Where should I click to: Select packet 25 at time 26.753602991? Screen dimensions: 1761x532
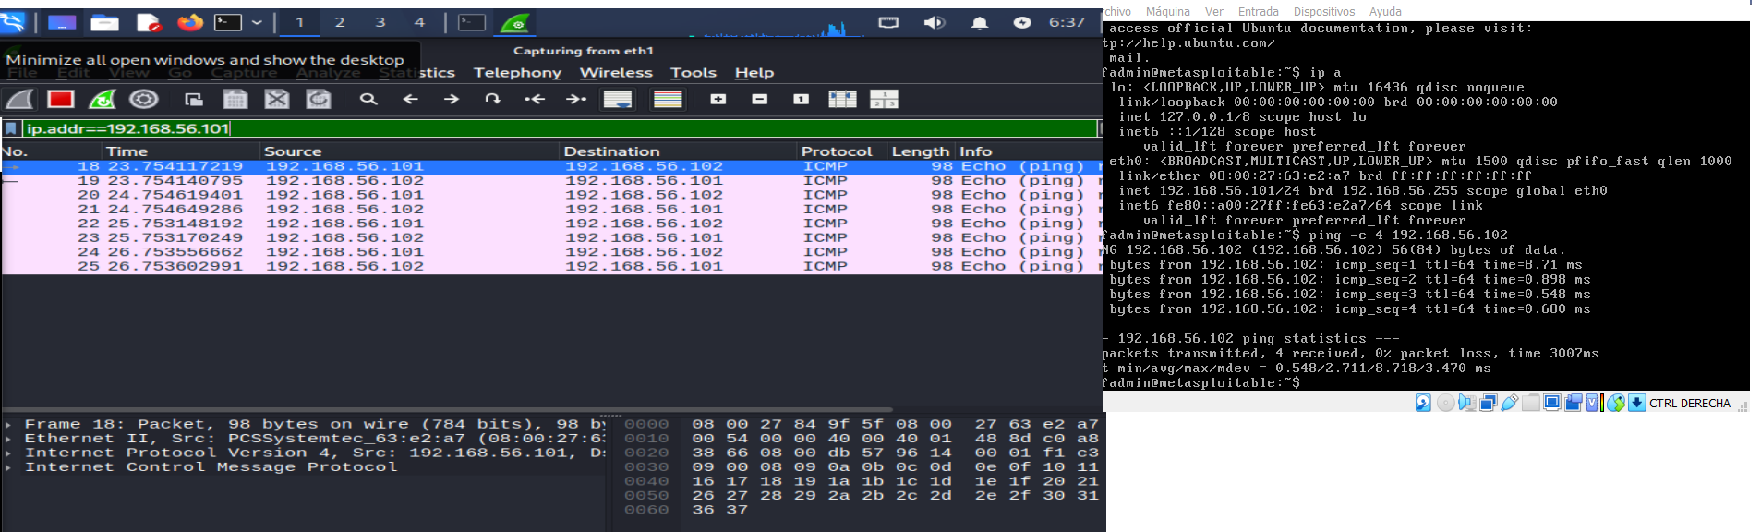click(551, 266)
